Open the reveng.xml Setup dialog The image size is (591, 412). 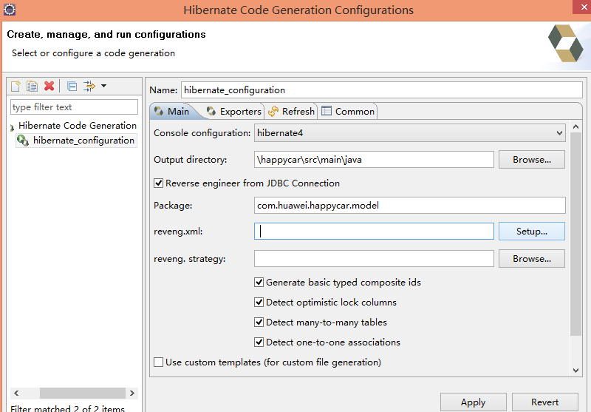point(531,232)
